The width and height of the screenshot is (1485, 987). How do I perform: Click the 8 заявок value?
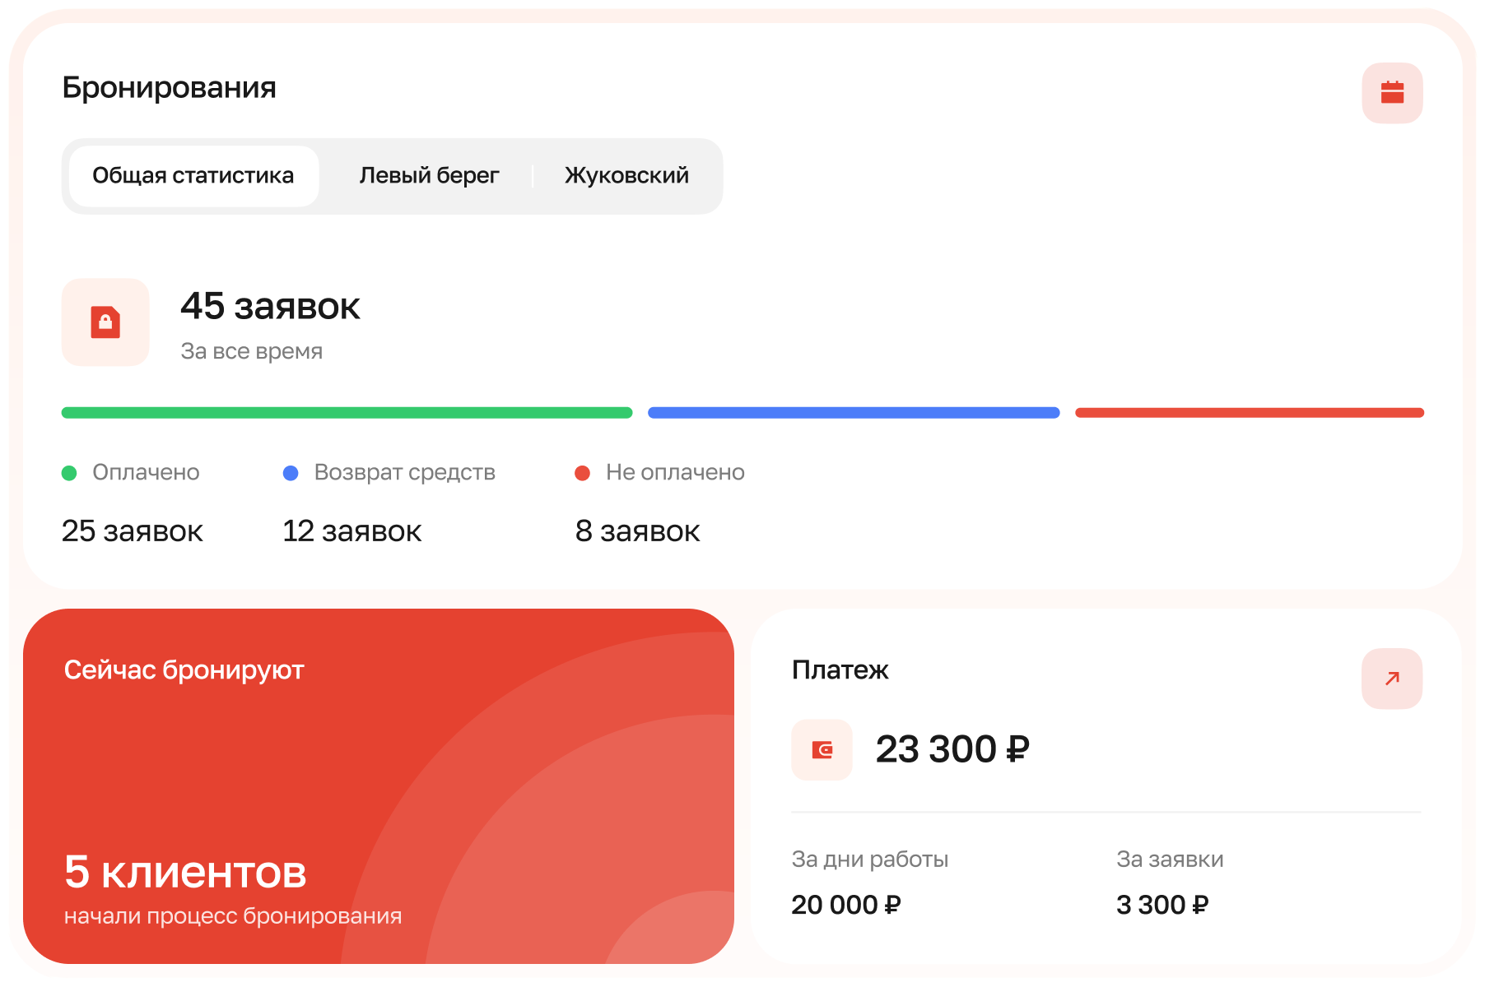[637, 531]
